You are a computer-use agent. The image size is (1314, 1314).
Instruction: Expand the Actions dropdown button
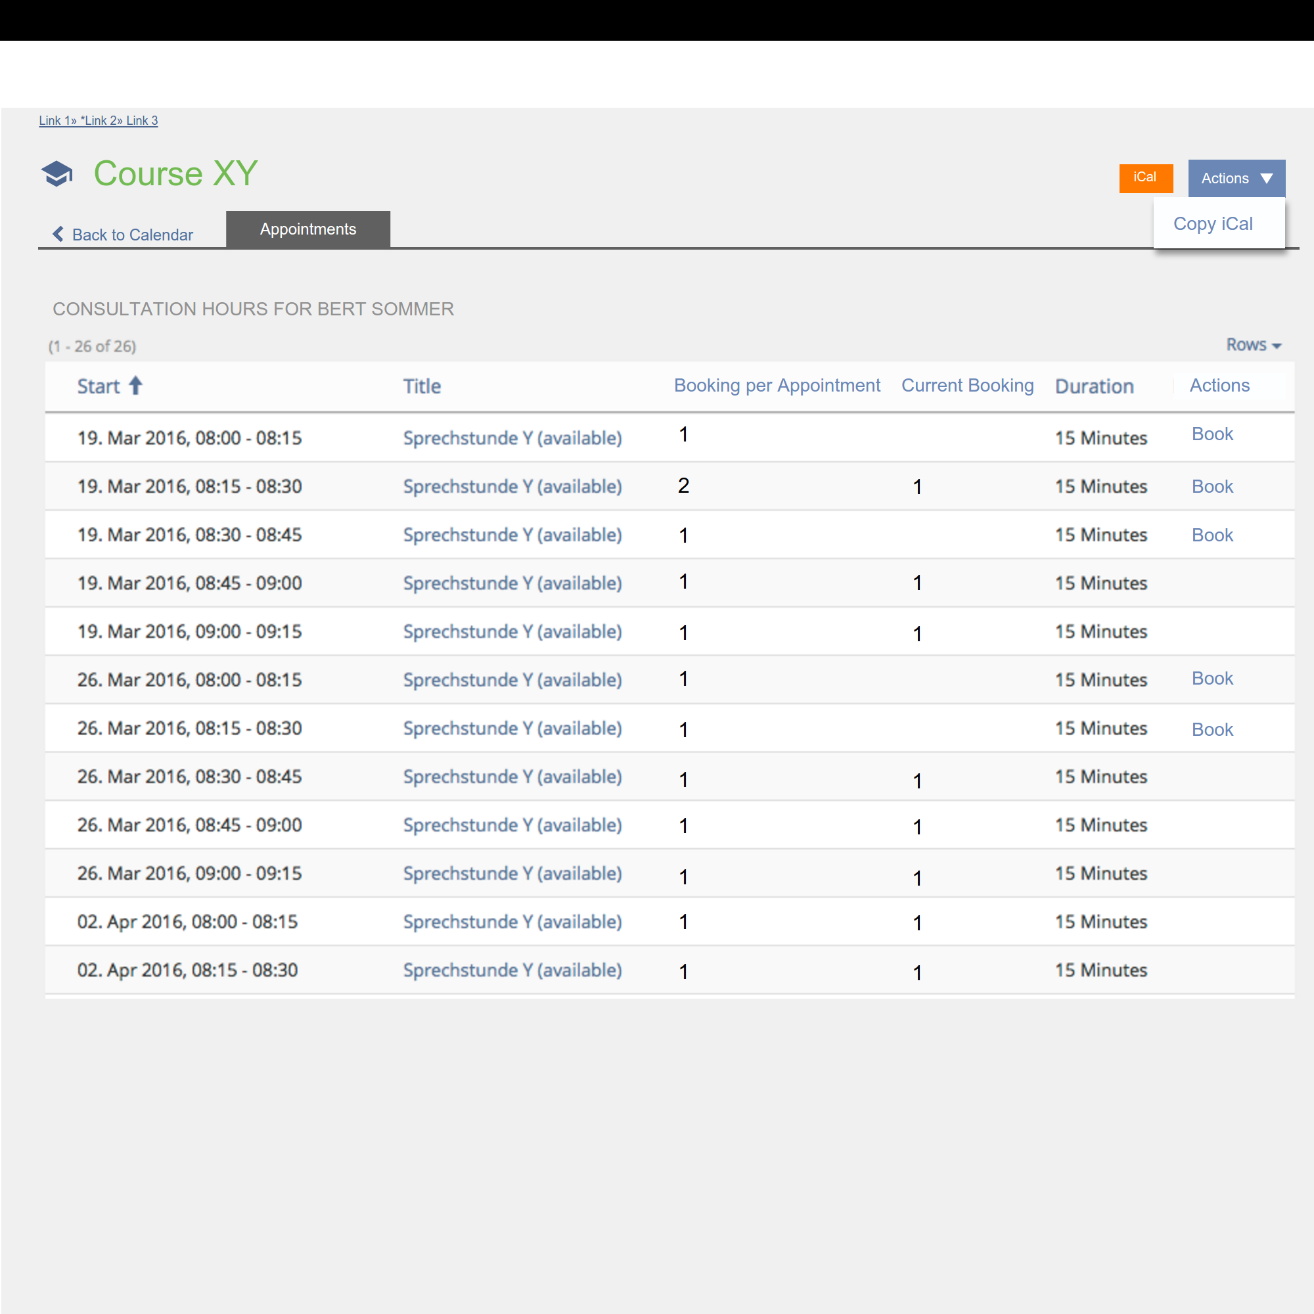pyautogui.click(x=1236, y=178)
